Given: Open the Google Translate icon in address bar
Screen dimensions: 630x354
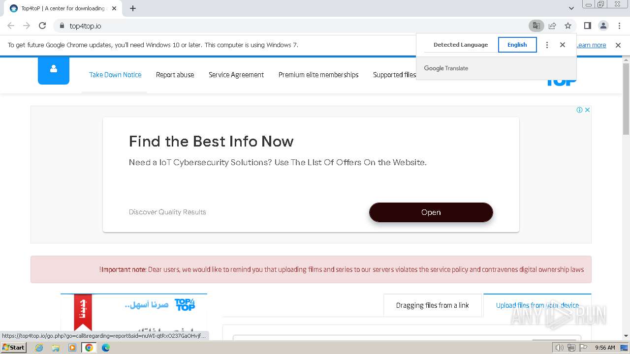Looking at the screenshot, I should pos(536,26).
